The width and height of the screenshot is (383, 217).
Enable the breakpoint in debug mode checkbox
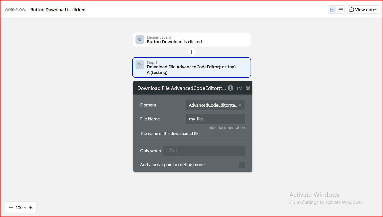tap(242, 165)
